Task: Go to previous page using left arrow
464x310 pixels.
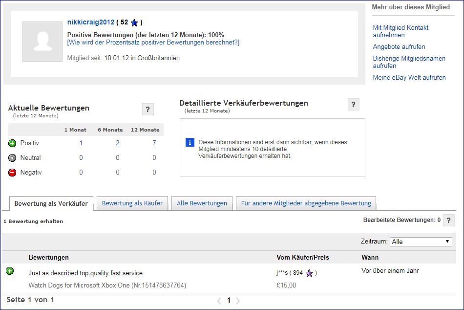Action: coord(219,301)
